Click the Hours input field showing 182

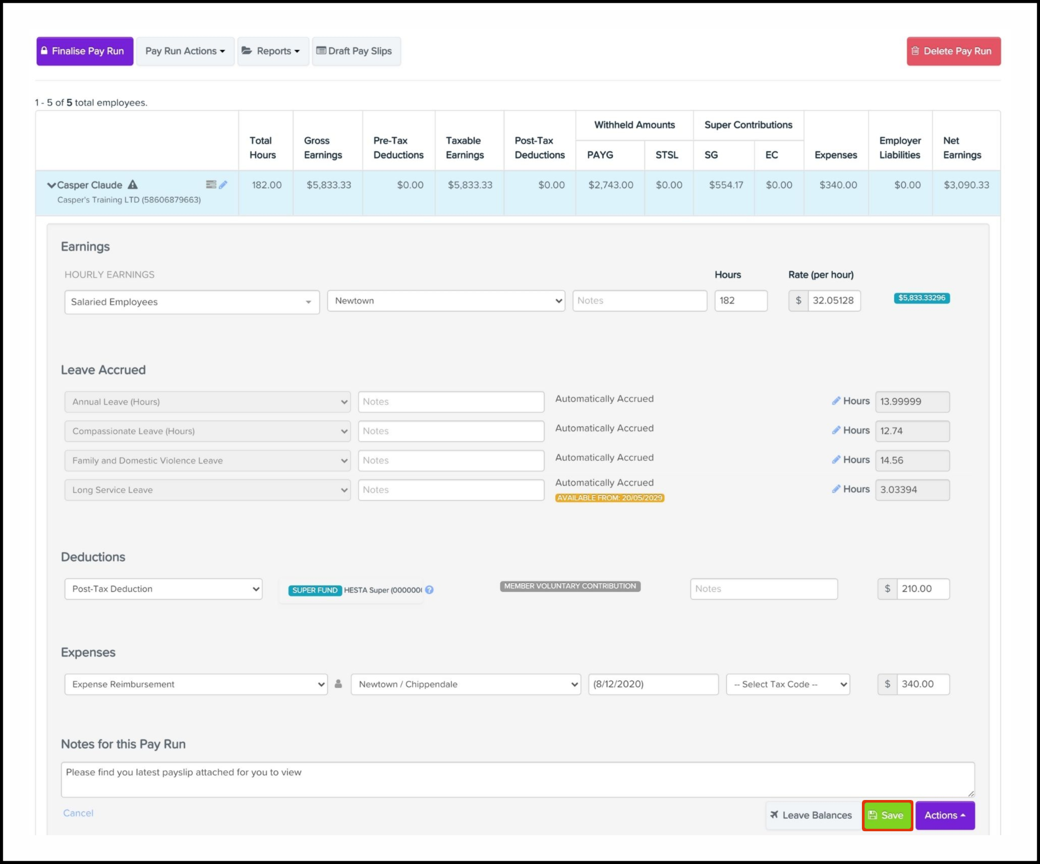tap(740, 301)
